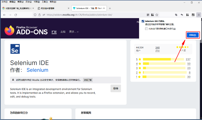Open a new tab with plus button
The width and height of the screenshot is (202, 120).
coord(110,8)
